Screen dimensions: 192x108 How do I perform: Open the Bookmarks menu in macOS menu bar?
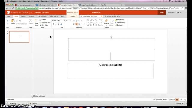[x=45, y=1]
